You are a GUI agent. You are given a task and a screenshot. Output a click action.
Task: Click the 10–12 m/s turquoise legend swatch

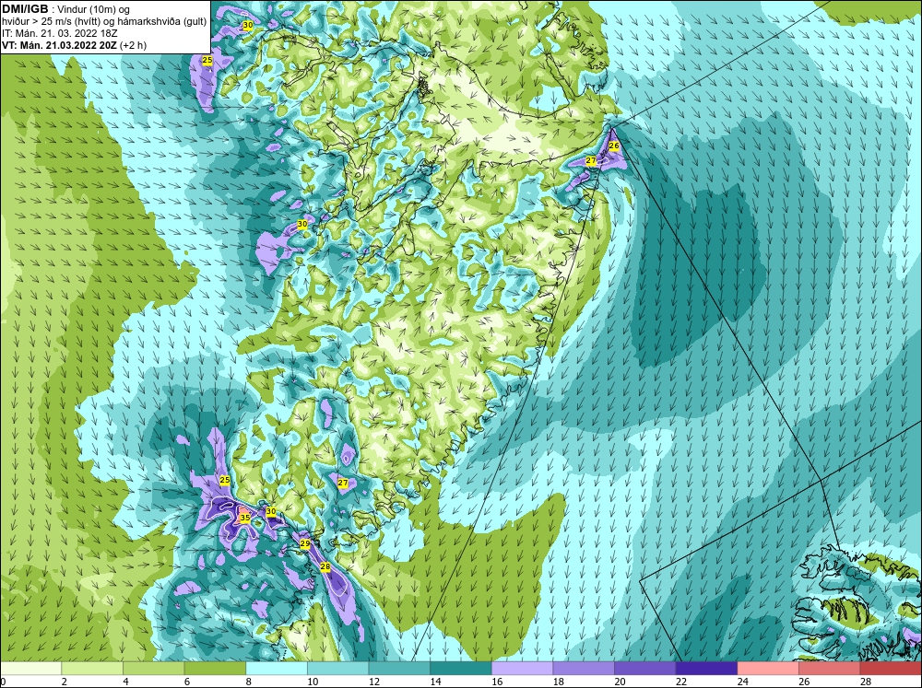point(337,668)
